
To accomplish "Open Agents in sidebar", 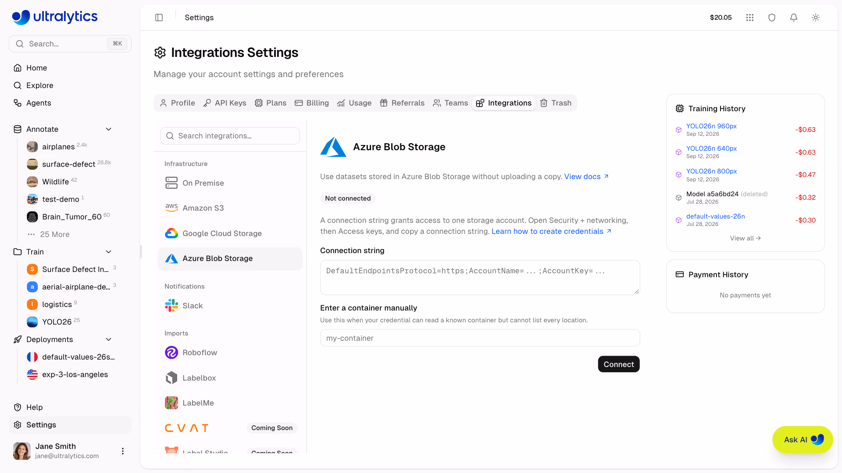I will pyautogui.click(x=70, y=103).
